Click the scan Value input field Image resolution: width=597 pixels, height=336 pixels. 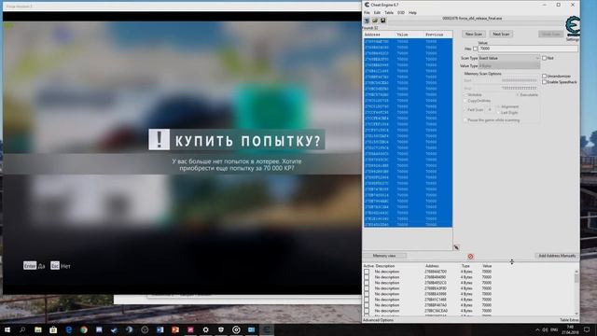click(528, 49)
